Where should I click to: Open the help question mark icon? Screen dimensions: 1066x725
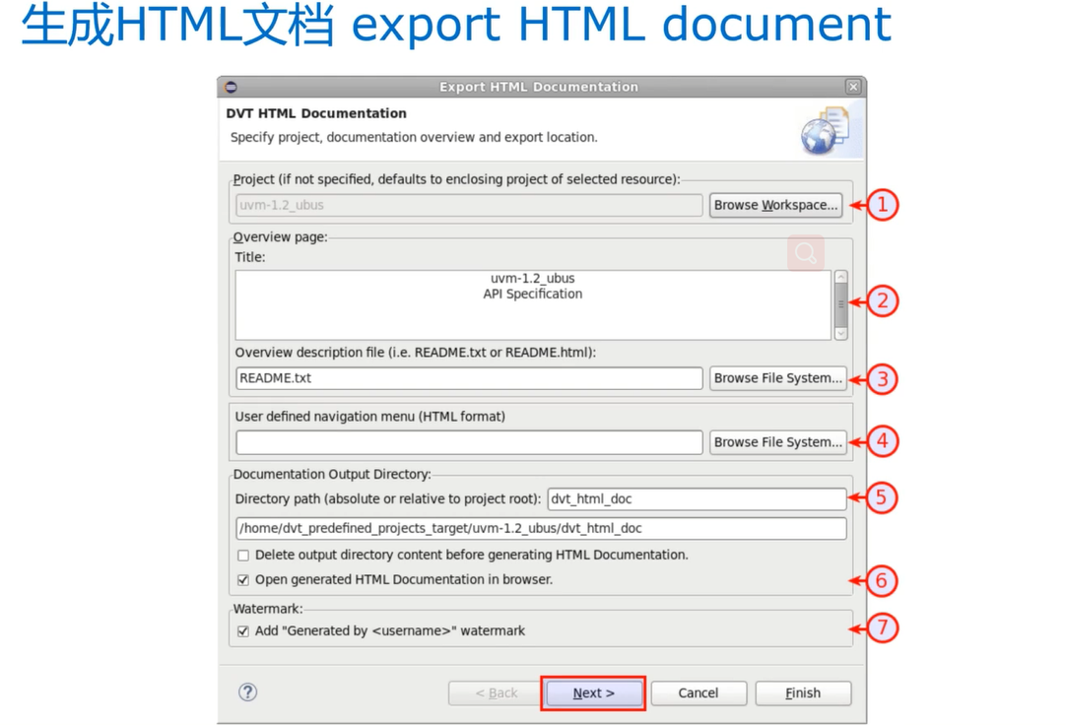[x=247, y=692]
